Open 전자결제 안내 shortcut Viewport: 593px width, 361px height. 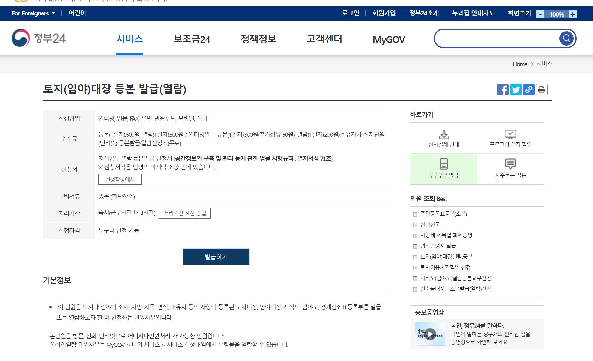pos(443,138)
